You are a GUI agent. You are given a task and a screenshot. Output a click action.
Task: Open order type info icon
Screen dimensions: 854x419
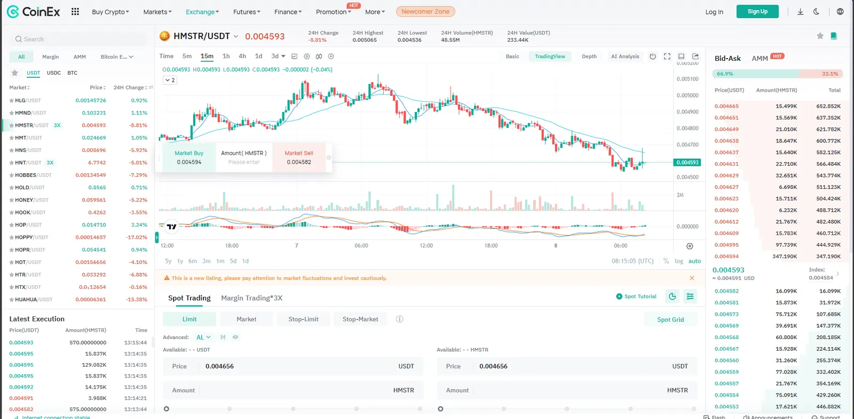(x=399, y=319)
